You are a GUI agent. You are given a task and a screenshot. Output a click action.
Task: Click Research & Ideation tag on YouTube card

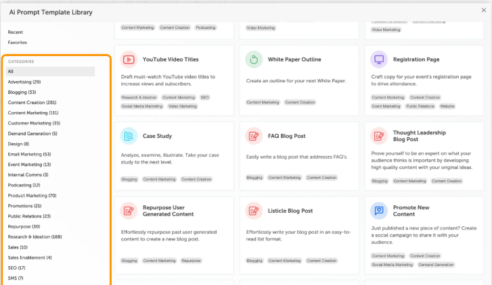click(139, 97)
